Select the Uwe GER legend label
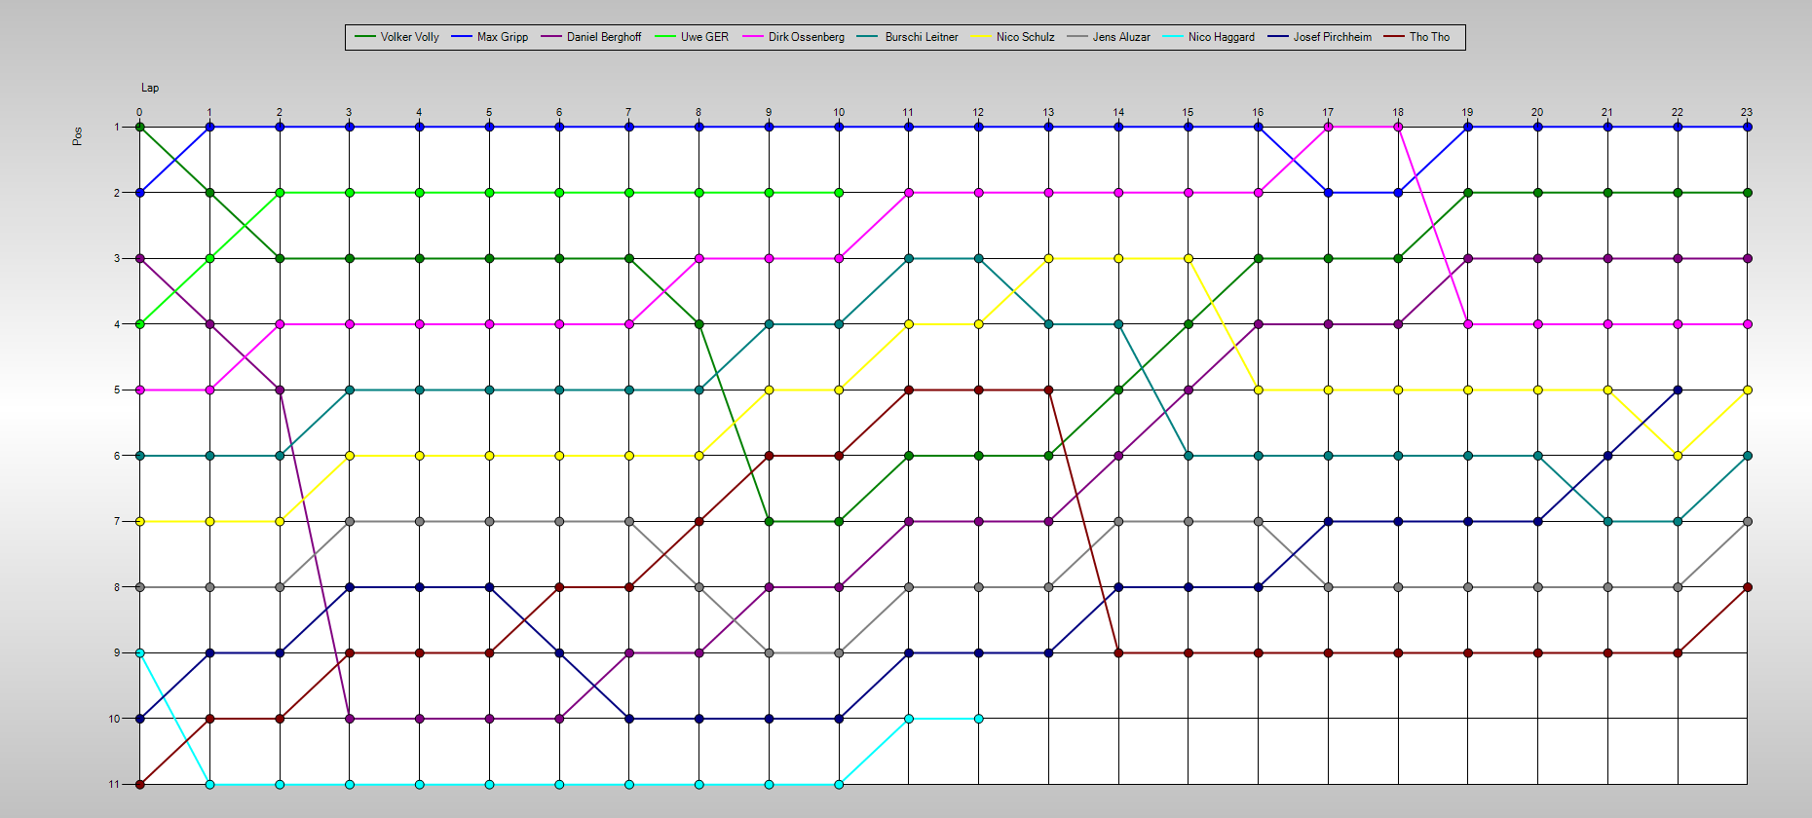Image resolution: width=1812 pixels, height=818 pixels. coord(704,37)
